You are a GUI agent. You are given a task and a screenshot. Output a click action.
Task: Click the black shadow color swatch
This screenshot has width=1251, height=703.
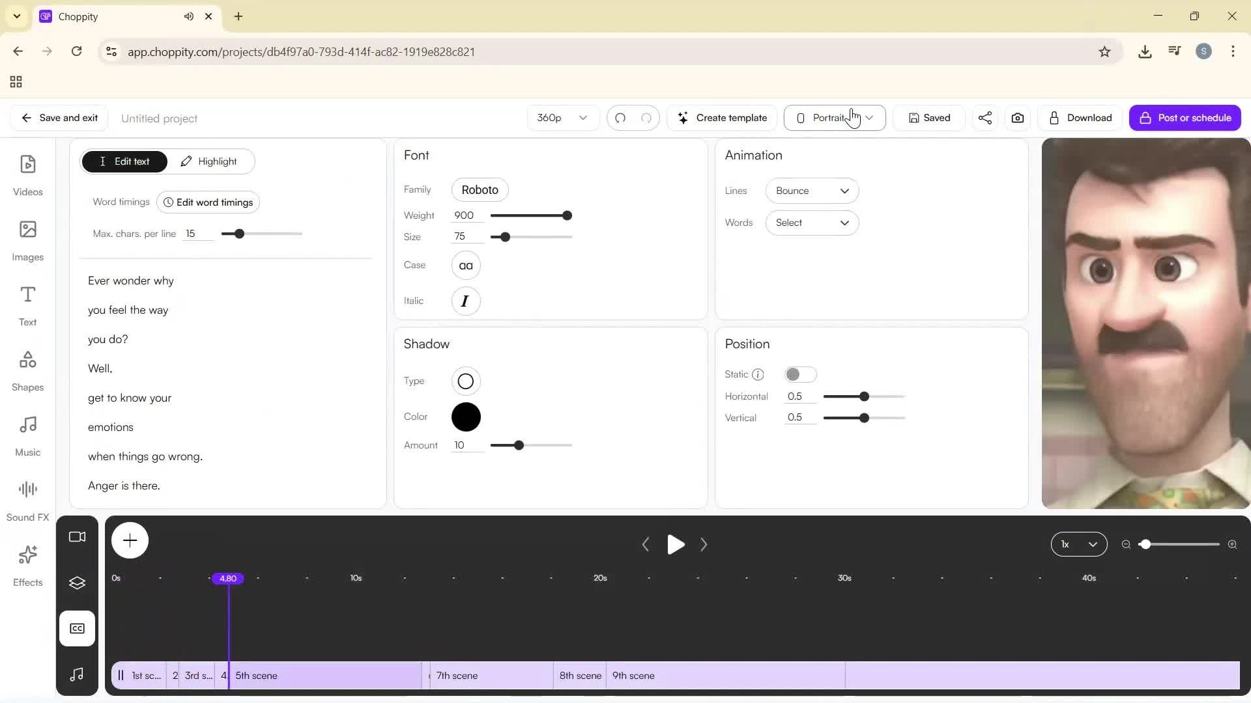click(465, 417)
